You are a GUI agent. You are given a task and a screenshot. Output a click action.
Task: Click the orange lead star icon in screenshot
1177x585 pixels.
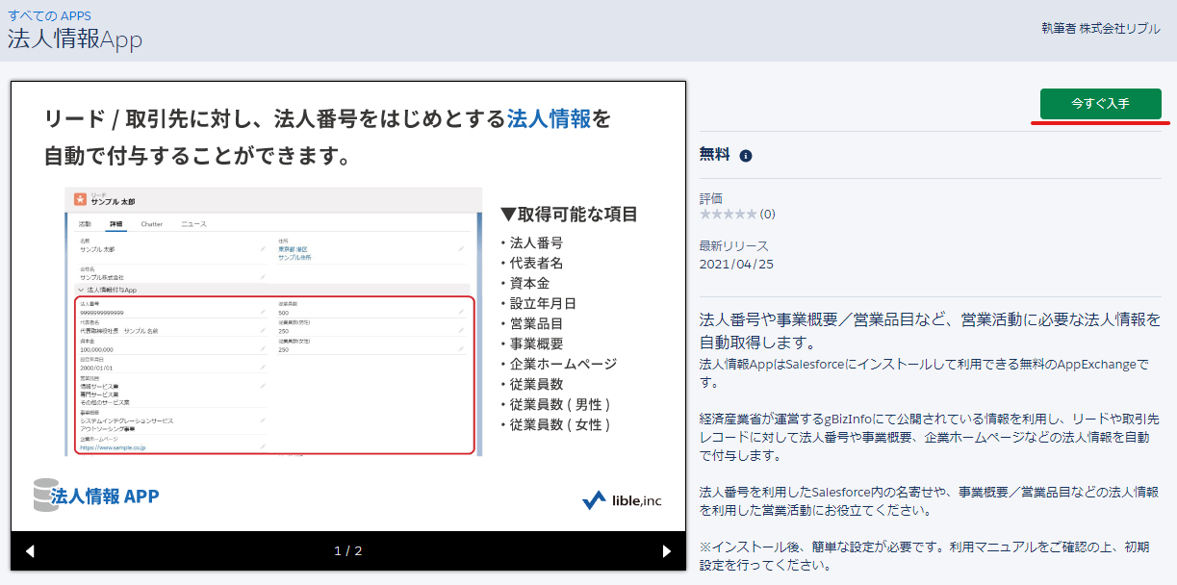(x=80, y=198)
